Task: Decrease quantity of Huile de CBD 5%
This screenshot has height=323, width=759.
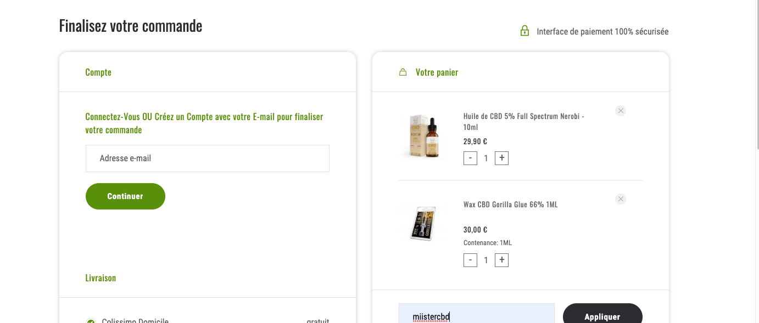Action: click(470, 158)
